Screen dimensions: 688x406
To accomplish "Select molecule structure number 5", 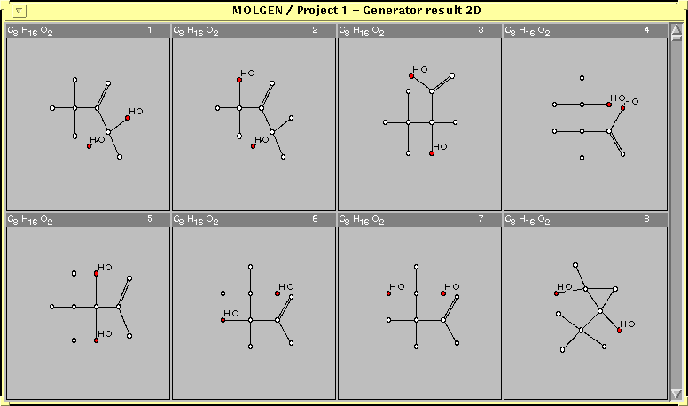I will click(x=88, y=313).
